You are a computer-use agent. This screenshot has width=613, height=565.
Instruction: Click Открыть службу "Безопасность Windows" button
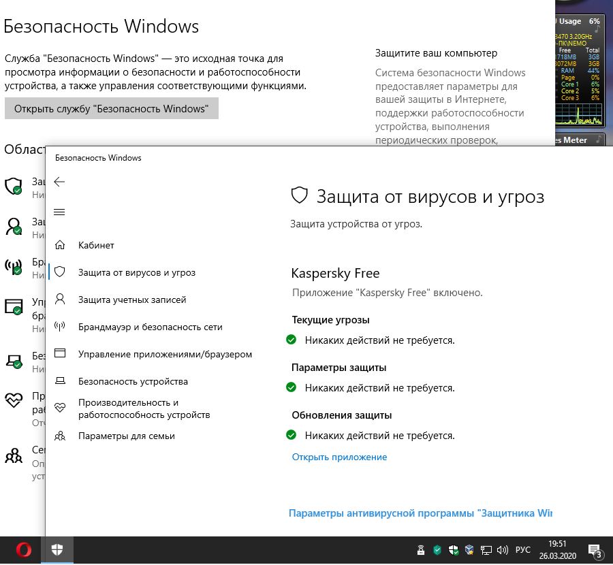112,108
